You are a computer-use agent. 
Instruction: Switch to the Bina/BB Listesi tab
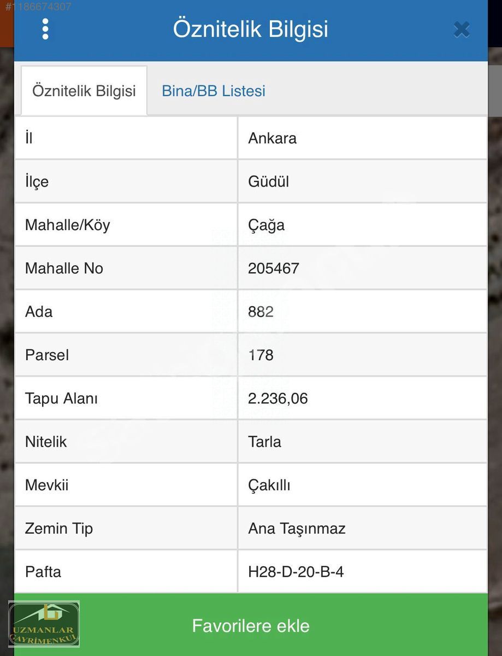tap(214, 91)
